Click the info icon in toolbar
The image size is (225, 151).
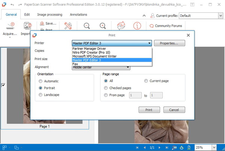137,26
